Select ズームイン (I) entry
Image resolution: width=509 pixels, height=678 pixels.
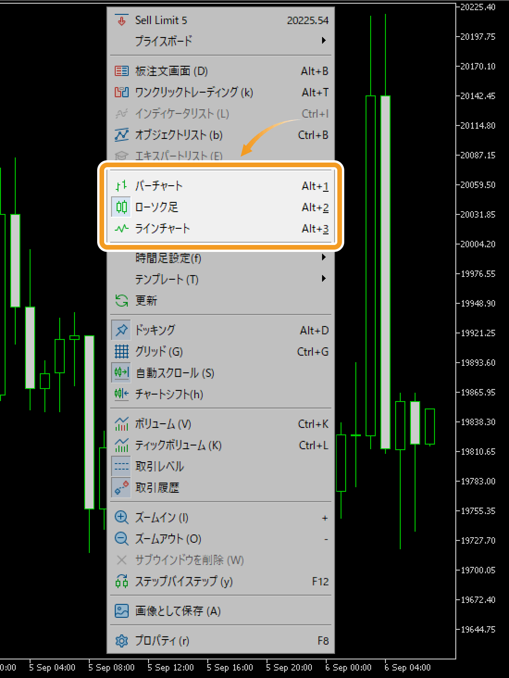221,517
